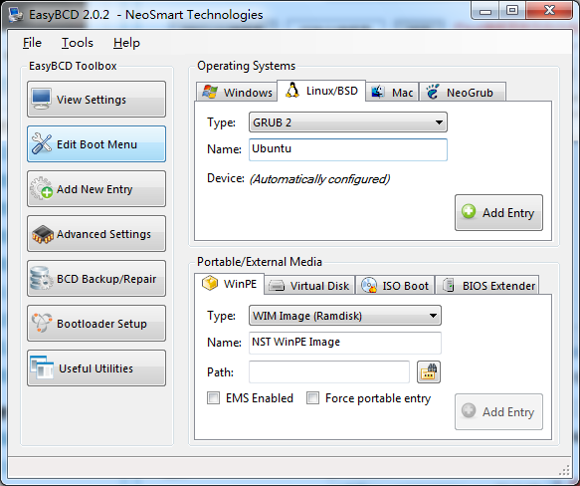Click the database icon on BCD Backup/Repair
This screenshot has height=486, width=580.
tap(41, 278)
